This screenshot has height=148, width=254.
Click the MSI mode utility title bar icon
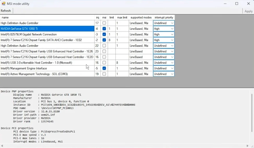(4, 4)
